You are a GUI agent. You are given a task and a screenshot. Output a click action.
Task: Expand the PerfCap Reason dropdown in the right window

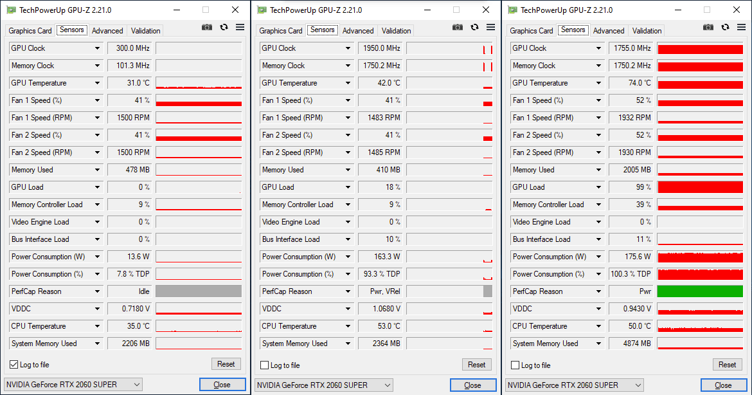pyautogui.click(x=599, y=291)
